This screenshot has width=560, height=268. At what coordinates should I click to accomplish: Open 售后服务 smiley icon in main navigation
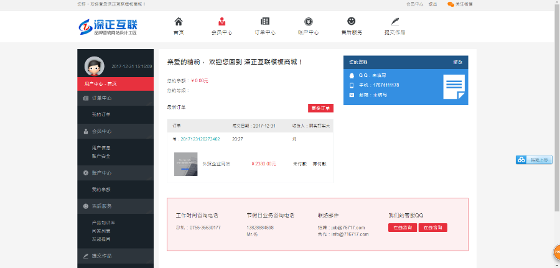click(x=352, y=21)
